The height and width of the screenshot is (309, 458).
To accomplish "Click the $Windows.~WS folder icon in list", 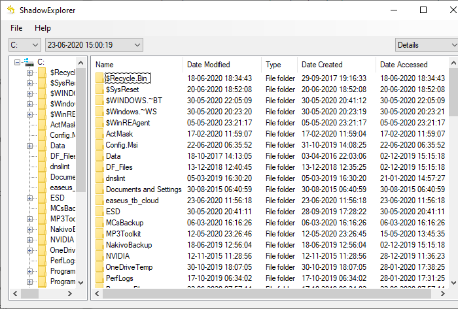I will [x=99, y=111].
